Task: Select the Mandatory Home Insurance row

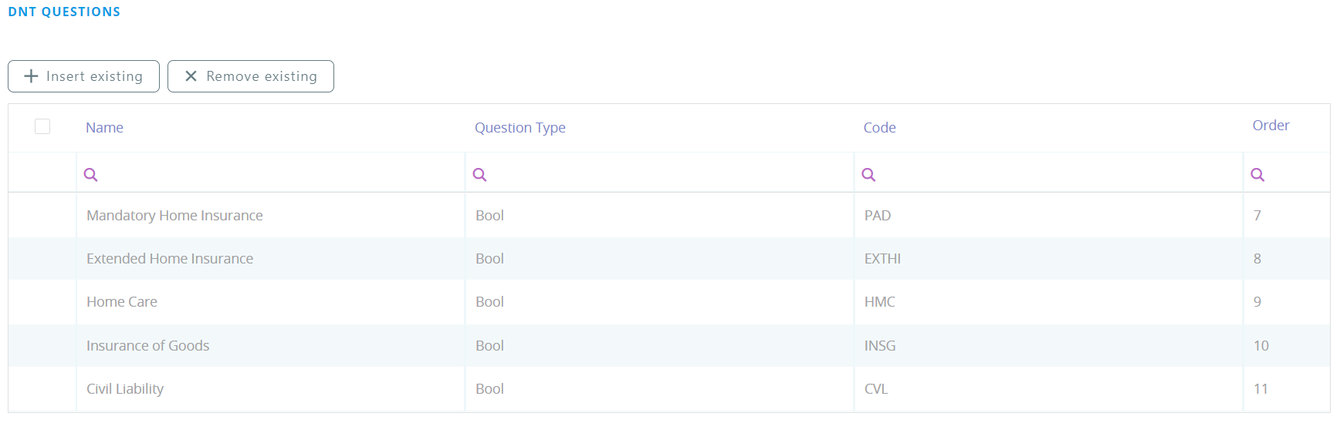Action: pos(174,216)
